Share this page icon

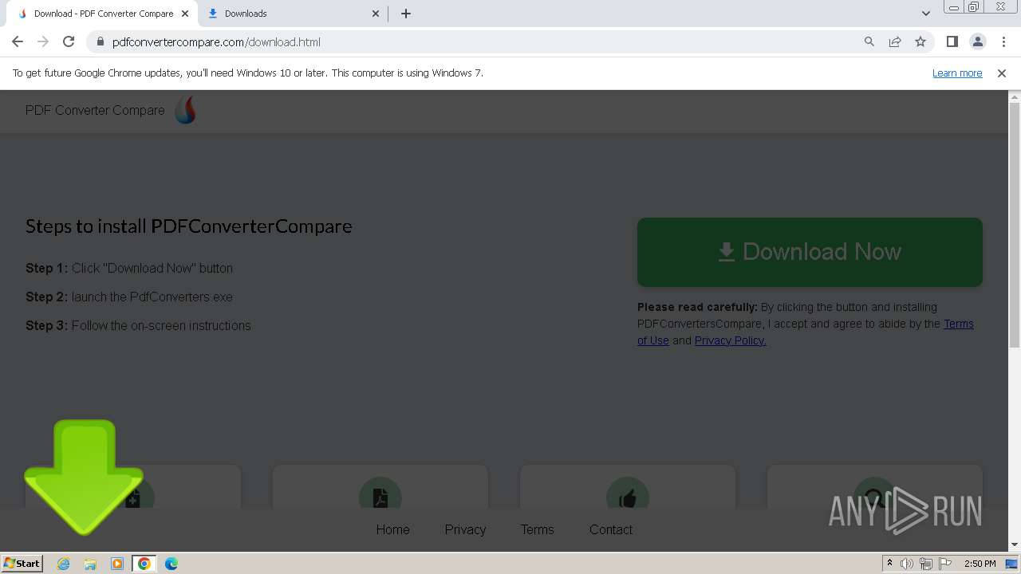pos(895,41)
